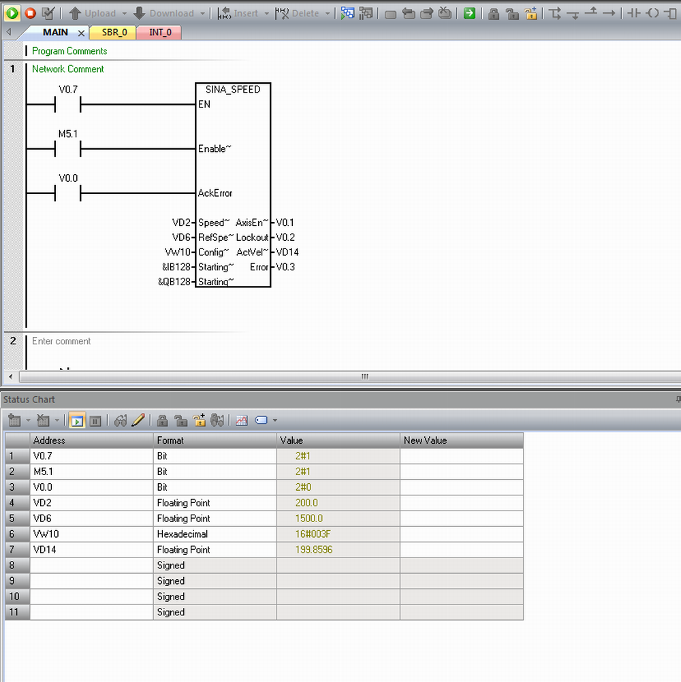Click the Upload button
681x682 pixels.
coord(93,13)
